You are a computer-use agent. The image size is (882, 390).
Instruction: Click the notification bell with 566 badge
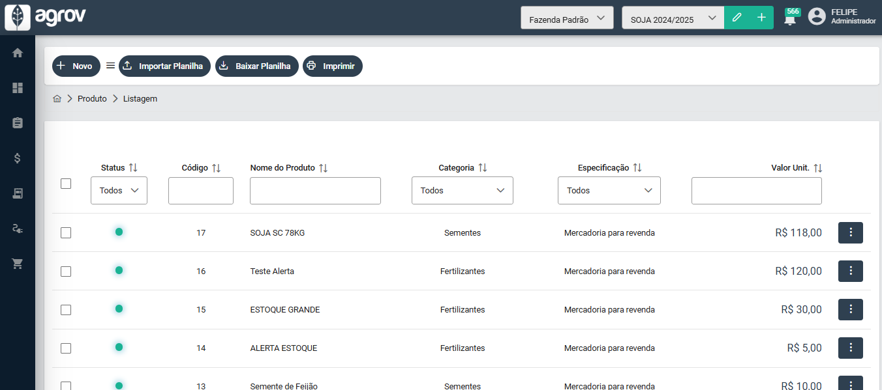tap(790, 18)
